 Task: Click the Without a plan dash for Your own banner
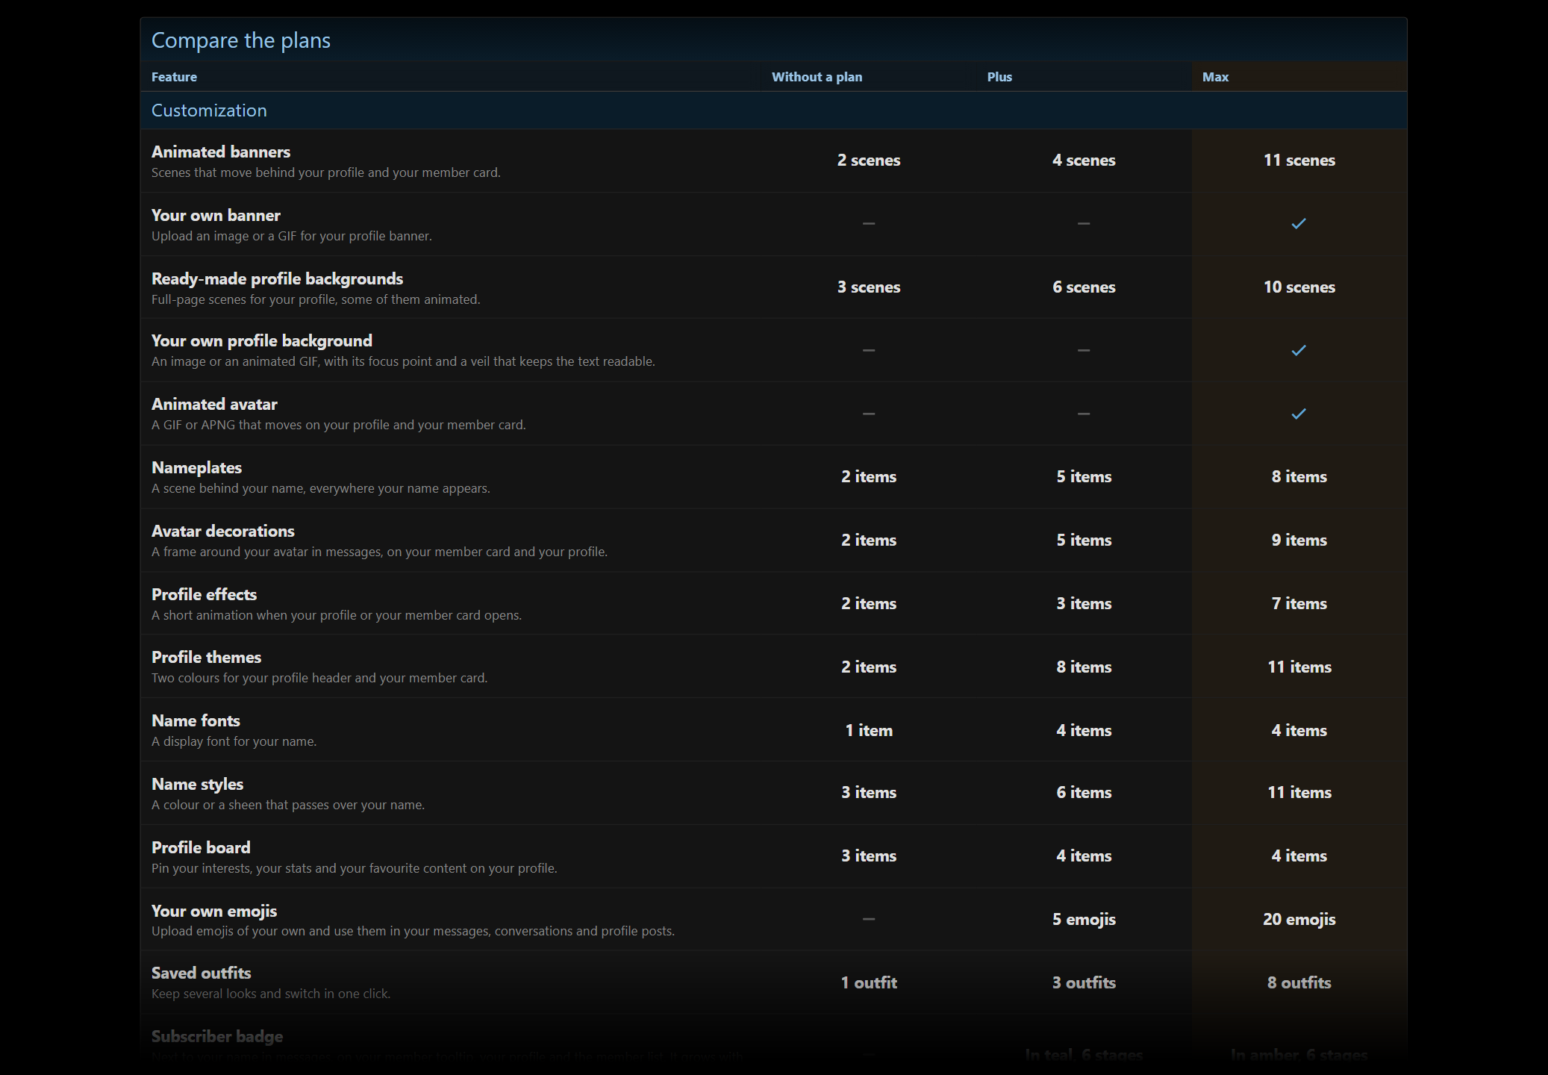click(869, 223)
